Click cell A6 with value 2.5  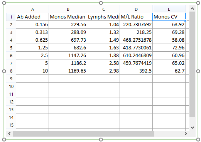pos(32,56)
